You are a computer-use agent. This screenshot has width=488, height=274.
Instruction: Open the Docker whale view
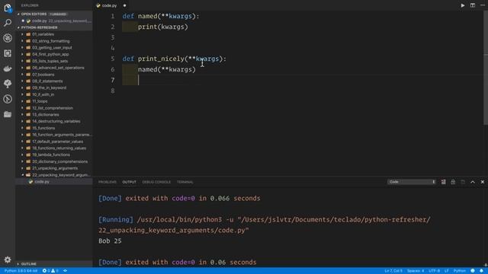pos(8,68)
